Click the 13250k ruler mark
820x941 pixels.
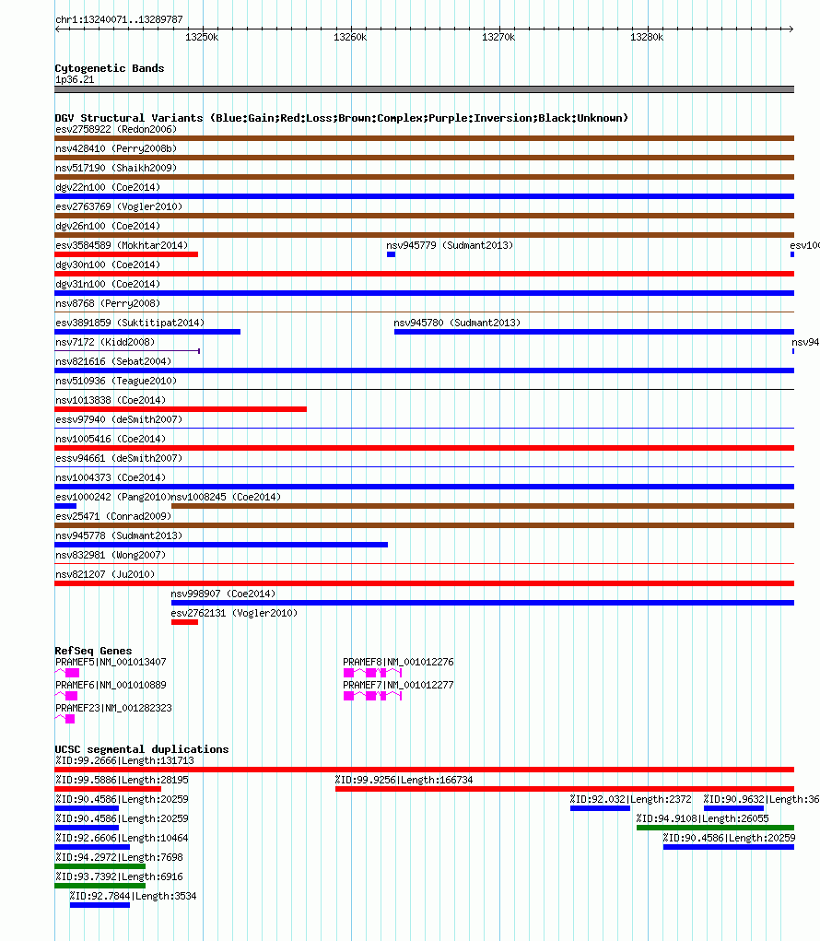202,37
